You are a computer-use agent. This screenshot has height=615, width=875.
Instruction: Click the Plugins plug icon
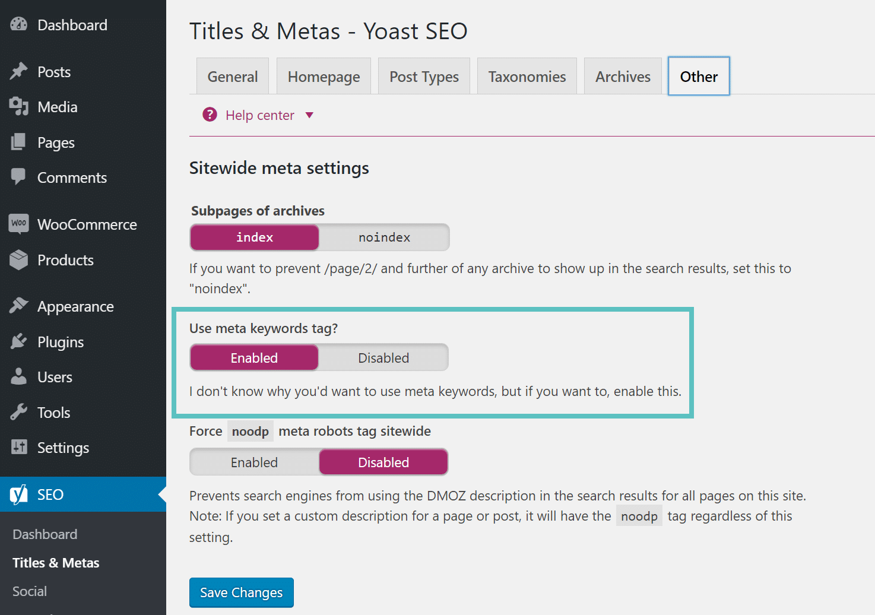click(18, 341)
